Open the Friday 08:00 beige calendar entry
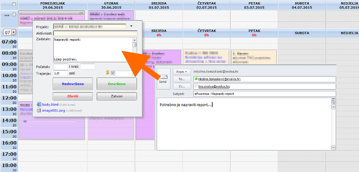This screenshot has height=172, width=359. click(254, 56)
